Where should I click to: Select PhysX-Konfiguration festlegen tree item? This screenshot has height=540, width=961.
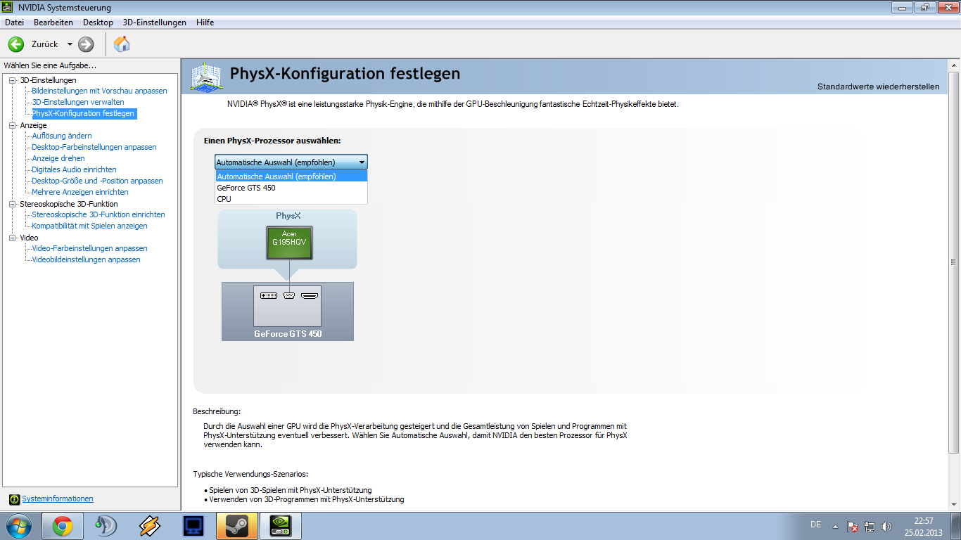tap(84, 113)
